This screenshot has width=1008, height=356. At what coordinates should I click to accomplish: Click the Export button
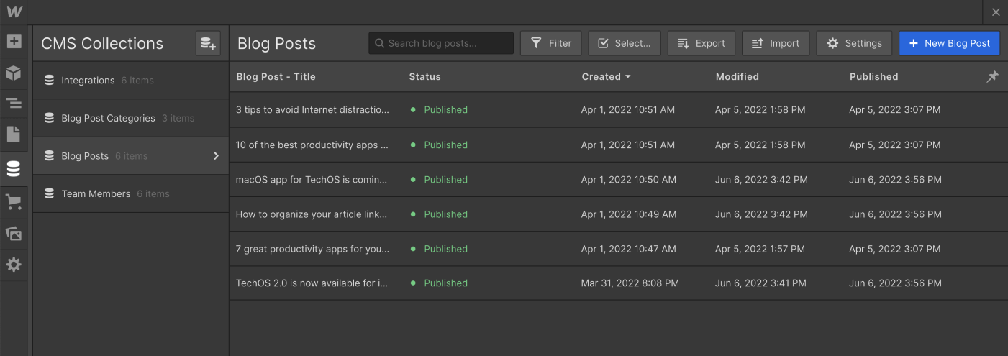point(701,43)
